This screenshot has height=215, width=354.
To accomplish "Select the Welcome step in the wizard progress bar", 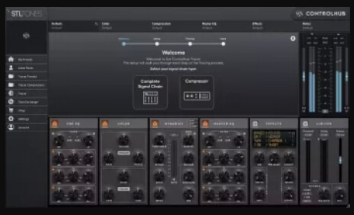I will tap(124, 44).
